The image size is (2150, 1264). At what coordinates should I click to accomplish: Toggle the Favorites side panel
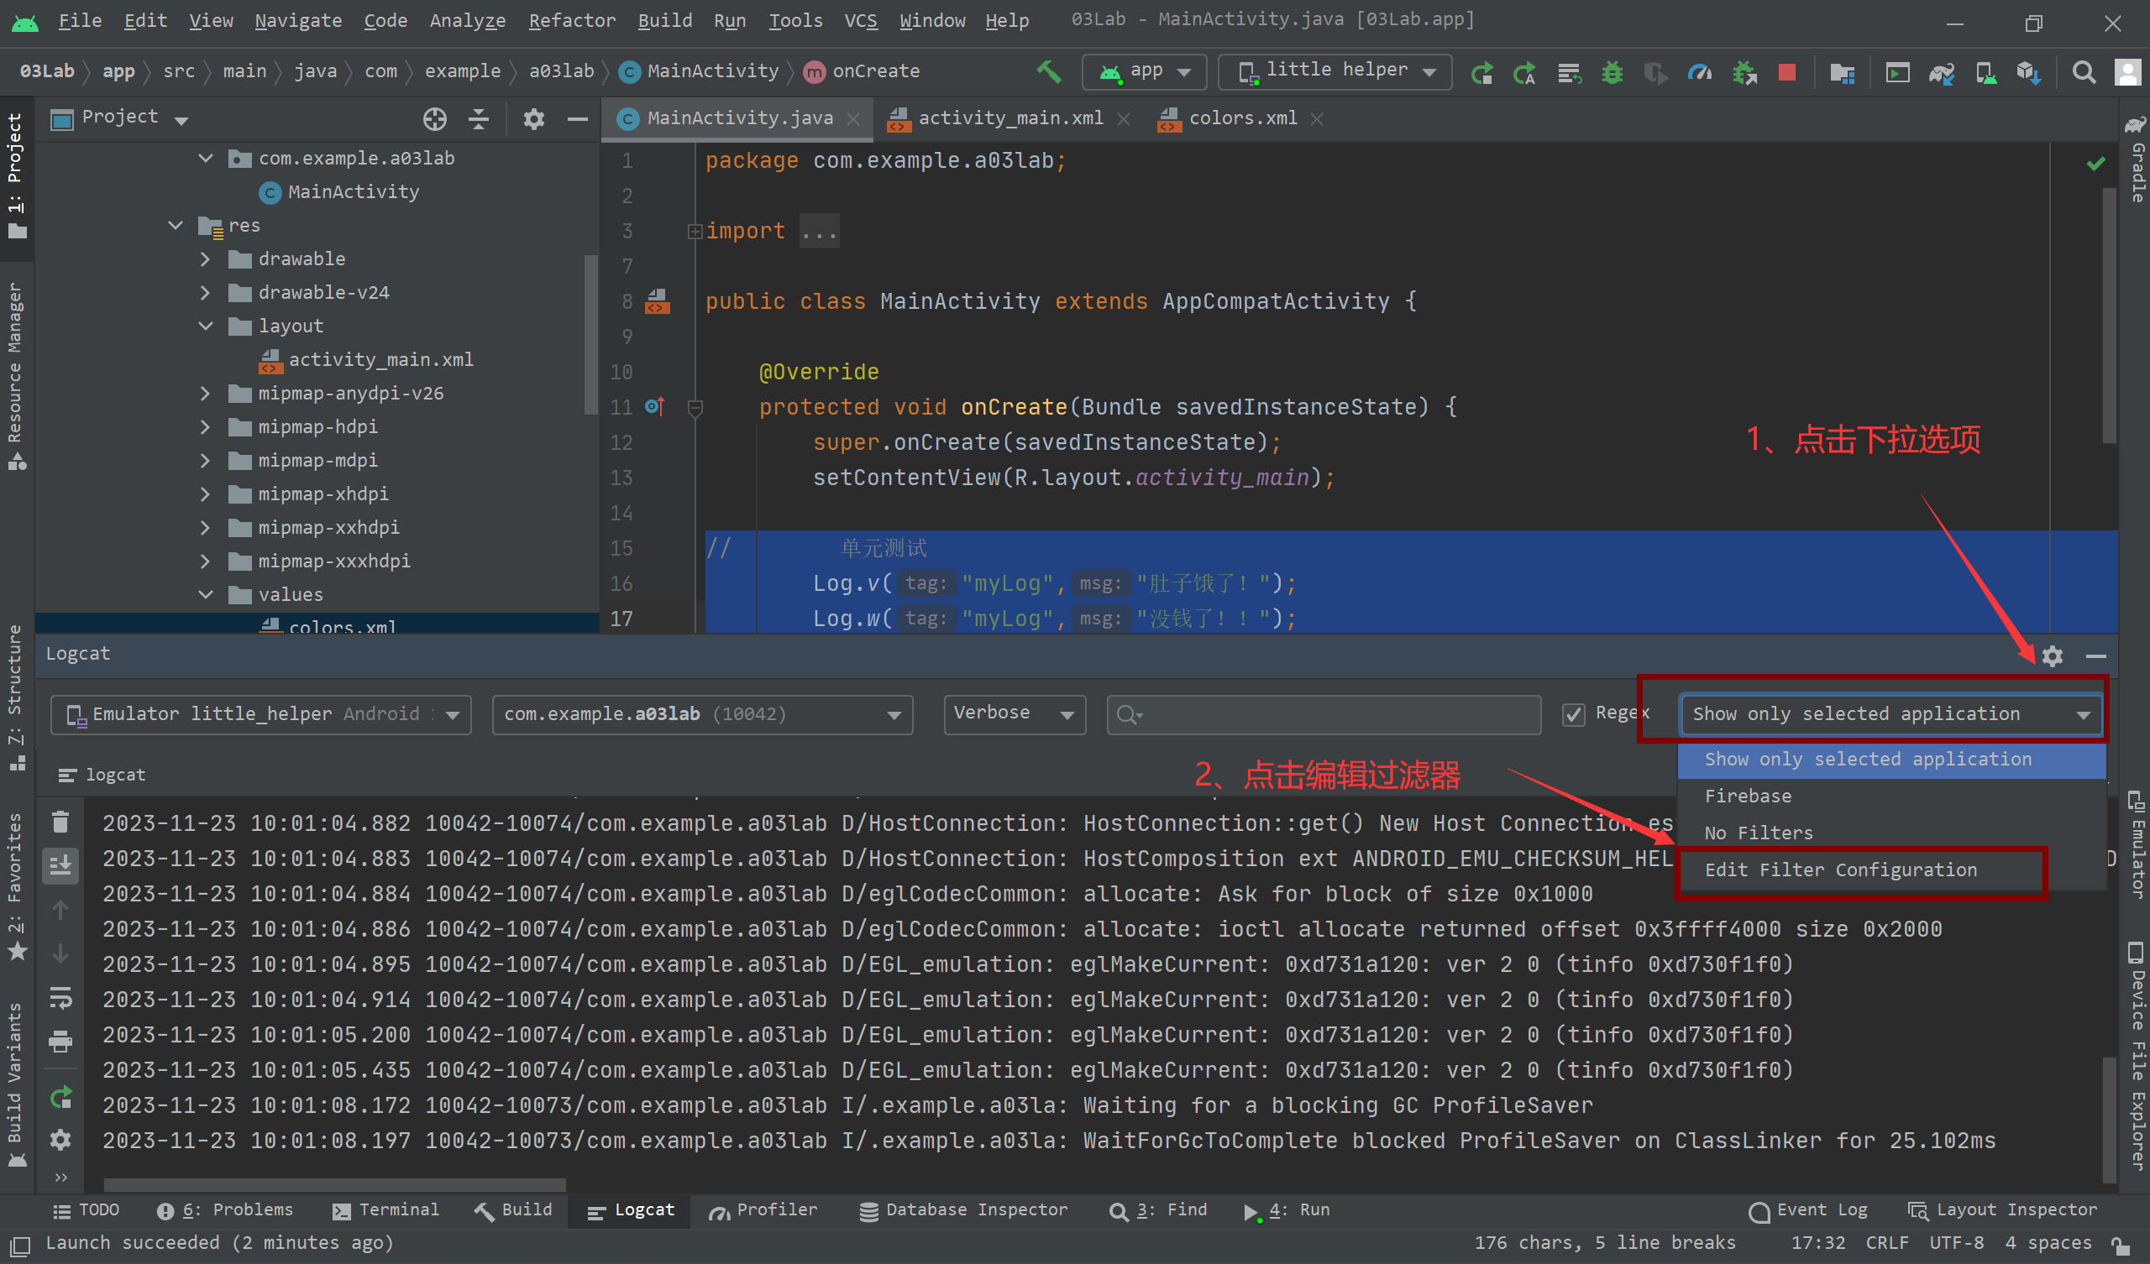(15, 887)
